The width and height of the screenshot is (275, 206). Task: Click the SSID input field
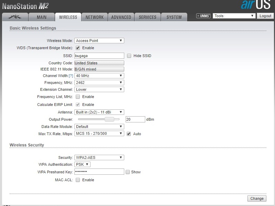[99, 56]
